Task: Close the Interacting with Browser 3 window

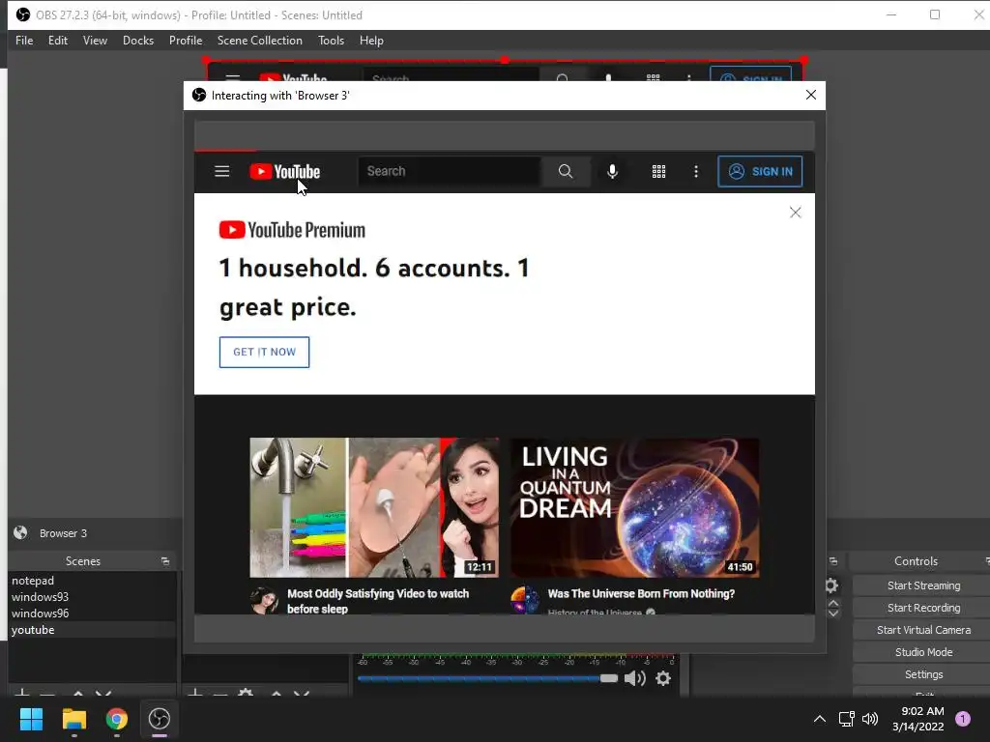Action: pos(811,95)
